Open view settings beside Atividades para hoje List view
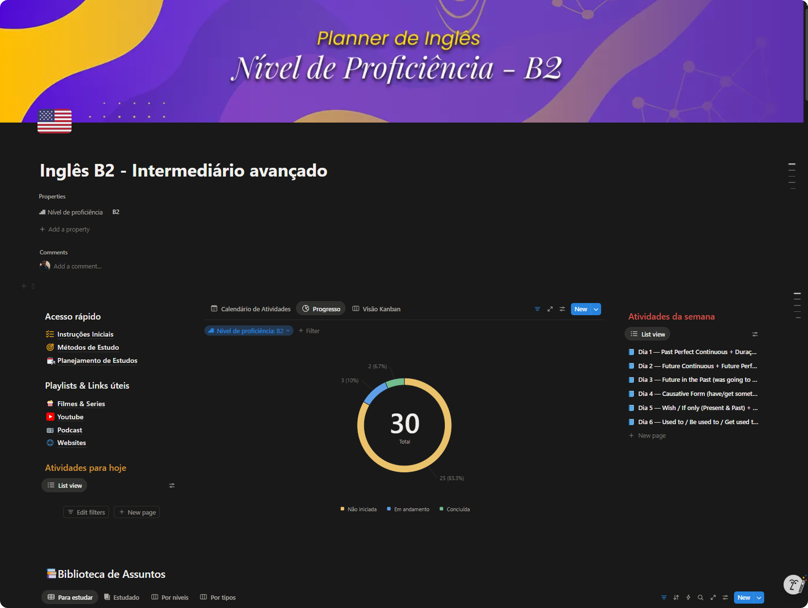This screenshot has height=608, width=808. 172,485
